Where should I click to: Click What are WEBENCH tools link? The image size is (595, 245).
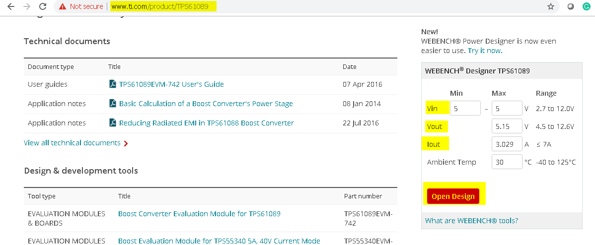point(472,220)
